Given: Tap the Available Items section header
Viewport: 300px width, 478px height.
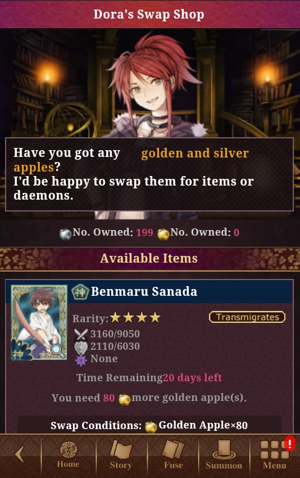Looking at the screenshot, I should [x=150, y=258].
